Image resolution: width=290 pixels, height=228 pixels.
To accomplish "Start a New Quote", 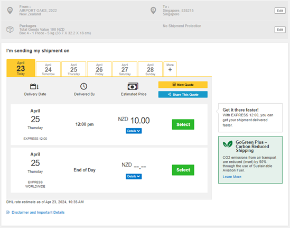I will coord(183,85).
